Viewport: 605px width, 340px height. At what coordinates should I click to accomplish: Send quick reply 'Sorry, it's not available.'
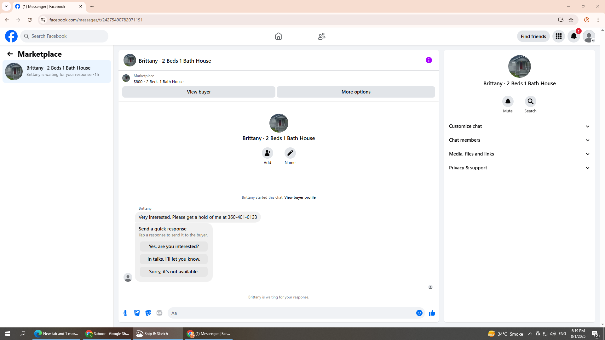click(174, 272)
